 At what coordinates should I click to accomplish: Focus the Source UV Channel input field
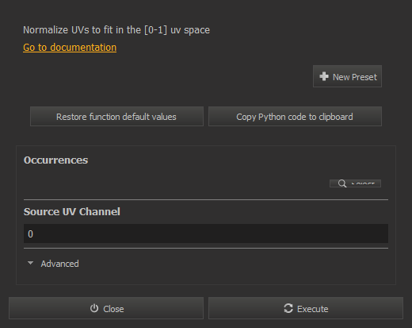[x=206, y=233]
